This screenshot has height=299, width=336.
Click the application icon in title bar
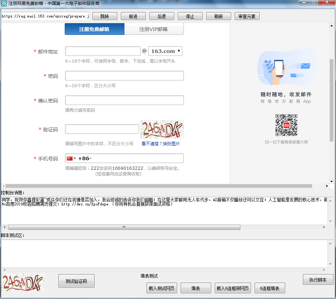pyautogui.click(x=4, y=4)
